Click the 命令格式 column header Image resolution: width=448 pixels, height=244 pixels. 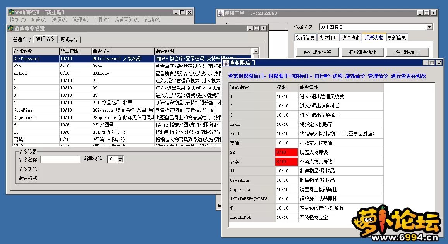point(123,51)
